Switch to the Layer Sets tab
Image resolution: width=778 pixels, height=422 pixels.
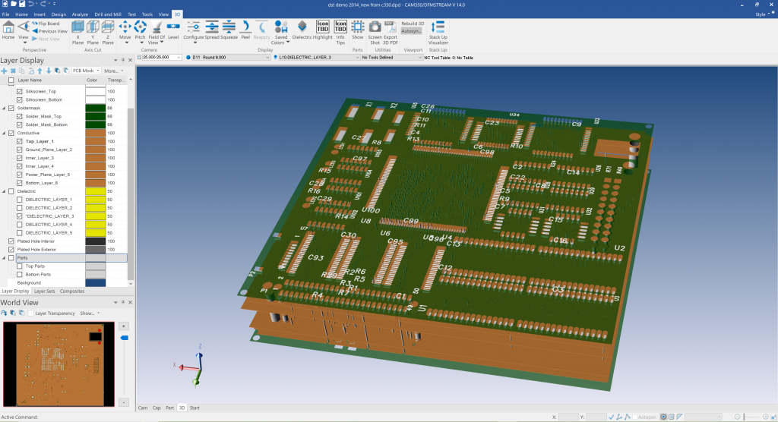[45, 291]
